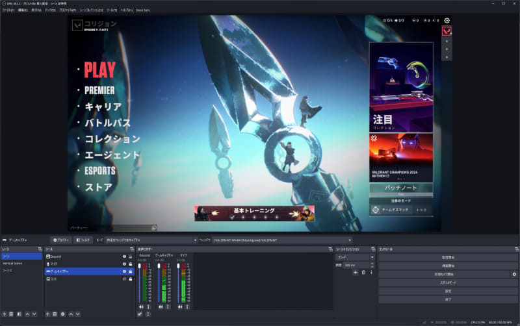
Task: Show the hidden fourth source
Action: click(124, 279)
